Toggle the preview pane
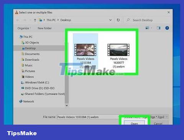Screen dimensions: 184x140 click(158, 28)
